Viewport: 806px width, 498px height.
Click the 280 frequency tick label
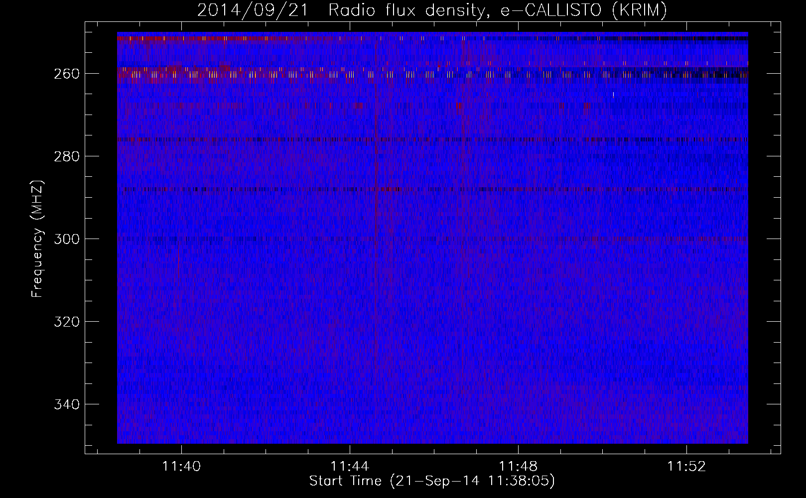66,156
